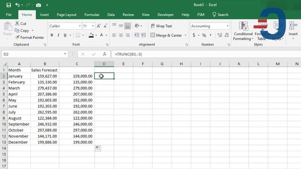
Task: Open the Accounting number format dropdown
Action: tap(228, 26)
